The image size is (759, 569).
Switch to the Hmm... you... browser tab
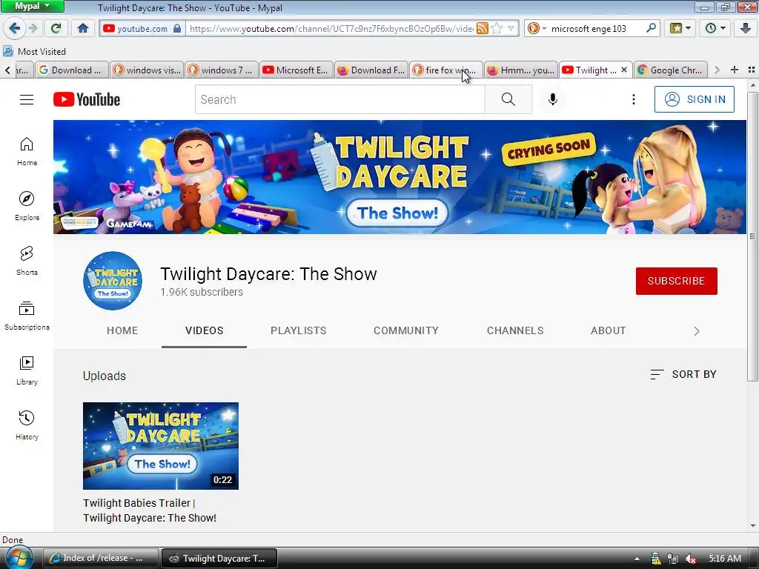pos(521,70)
